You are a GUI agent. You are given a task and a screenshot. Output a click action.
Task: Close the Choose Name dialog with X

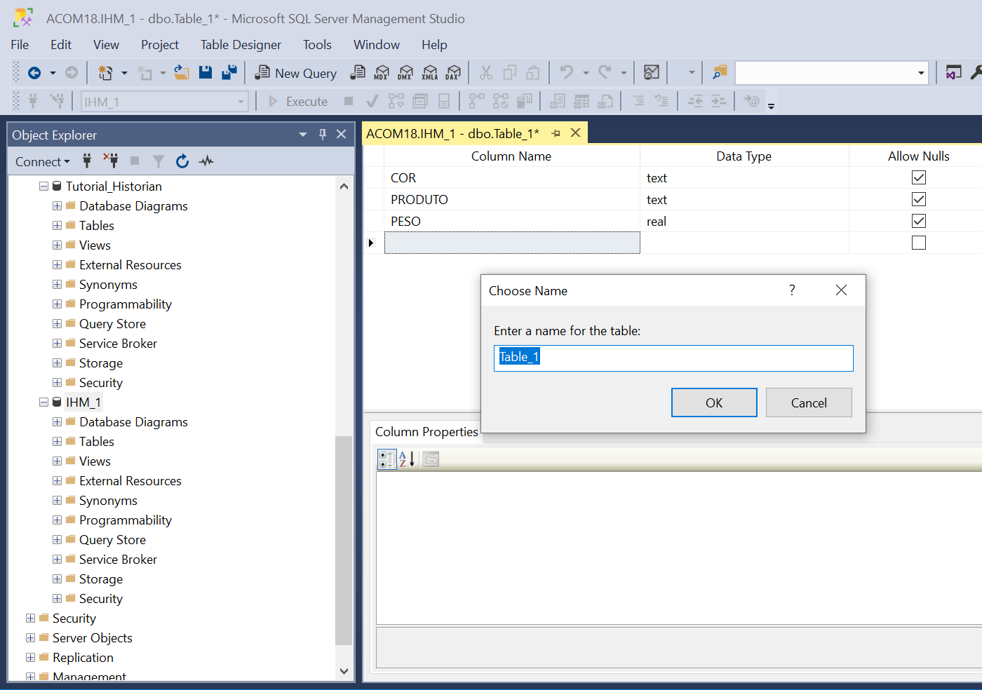[841, 290]
